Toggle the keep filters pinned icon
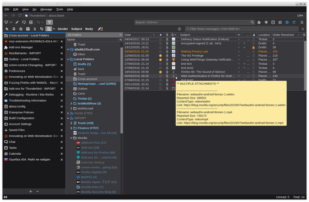This screenshot has width=309, height=202. 7,29
